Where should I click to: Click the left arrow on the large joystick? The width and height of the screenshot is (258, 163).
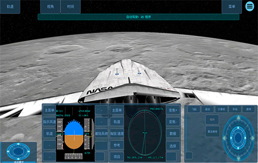point(224,138)
